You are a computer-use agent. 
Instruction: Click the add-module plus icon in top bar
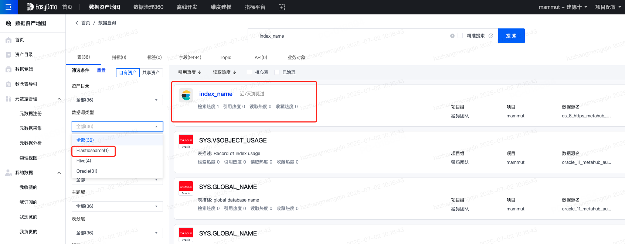[281, 7]
